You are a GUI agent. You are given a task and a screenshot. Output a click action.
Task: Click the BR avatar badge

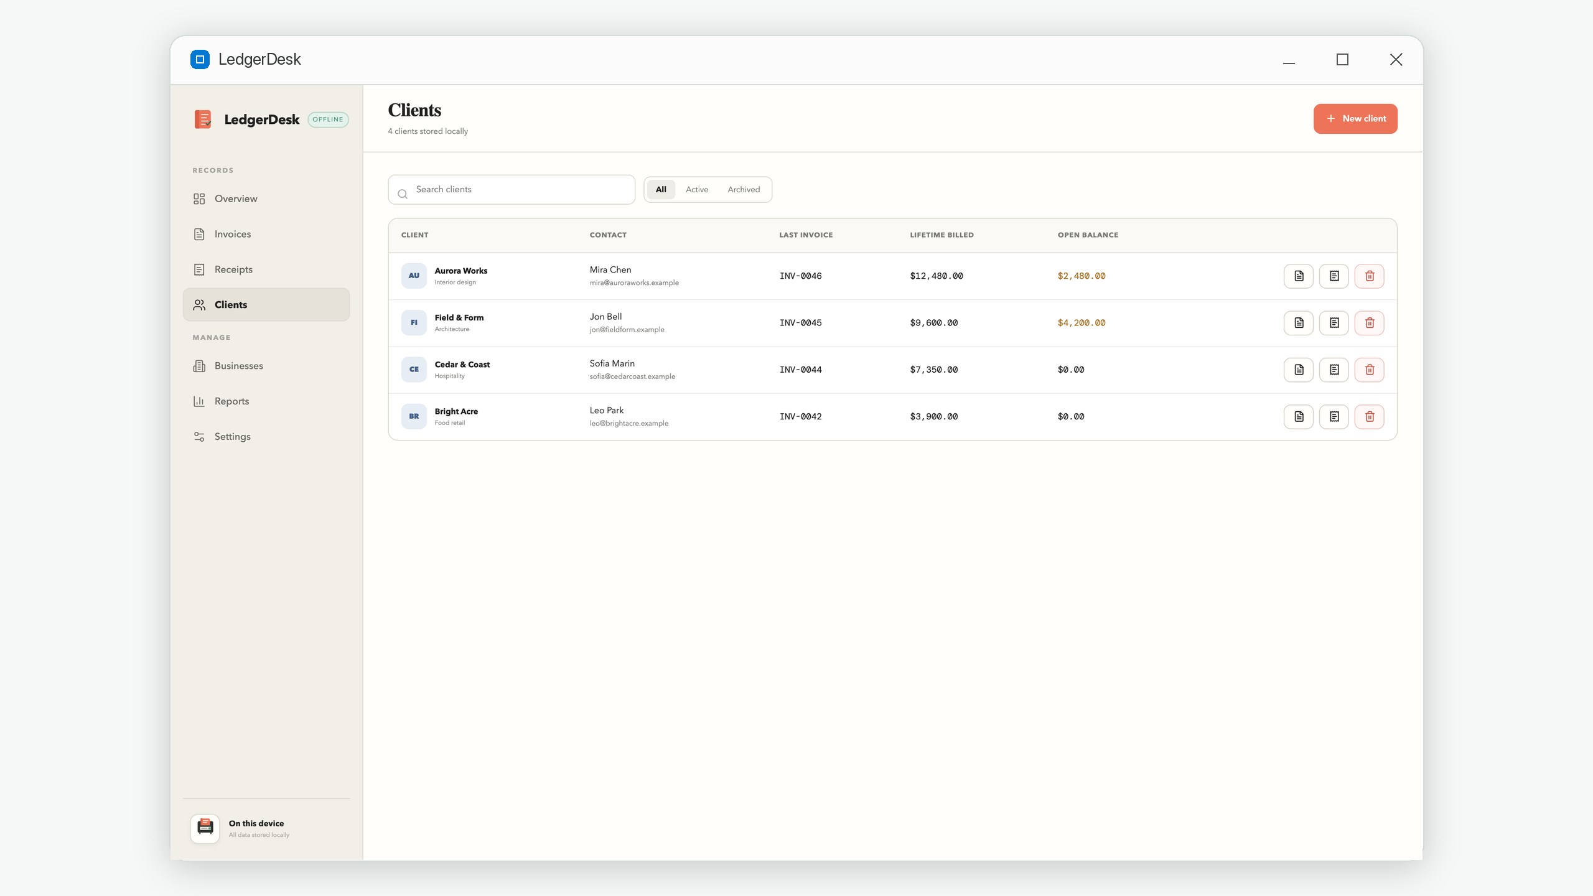(x=414, y=416)
